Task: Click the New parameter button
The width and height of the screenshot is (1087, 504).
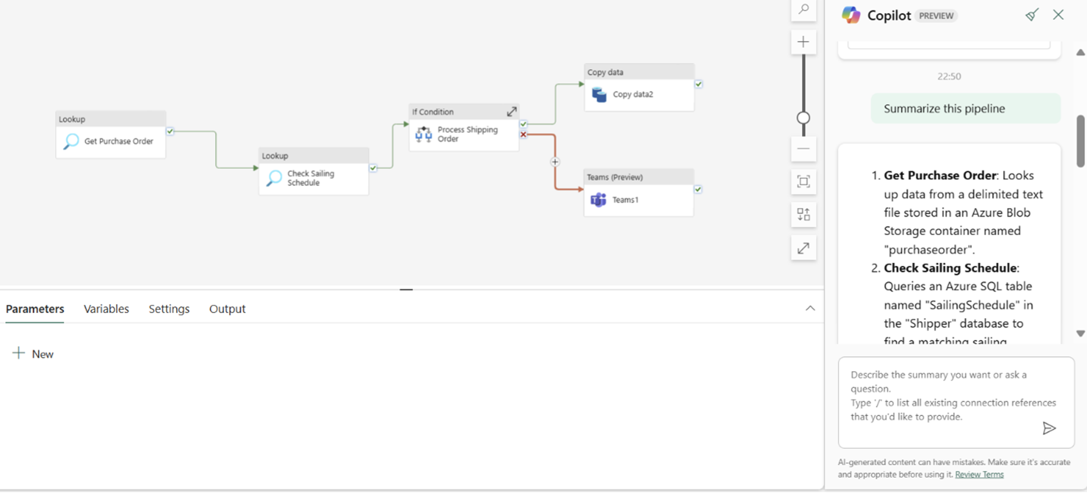Action: point(33,353)
